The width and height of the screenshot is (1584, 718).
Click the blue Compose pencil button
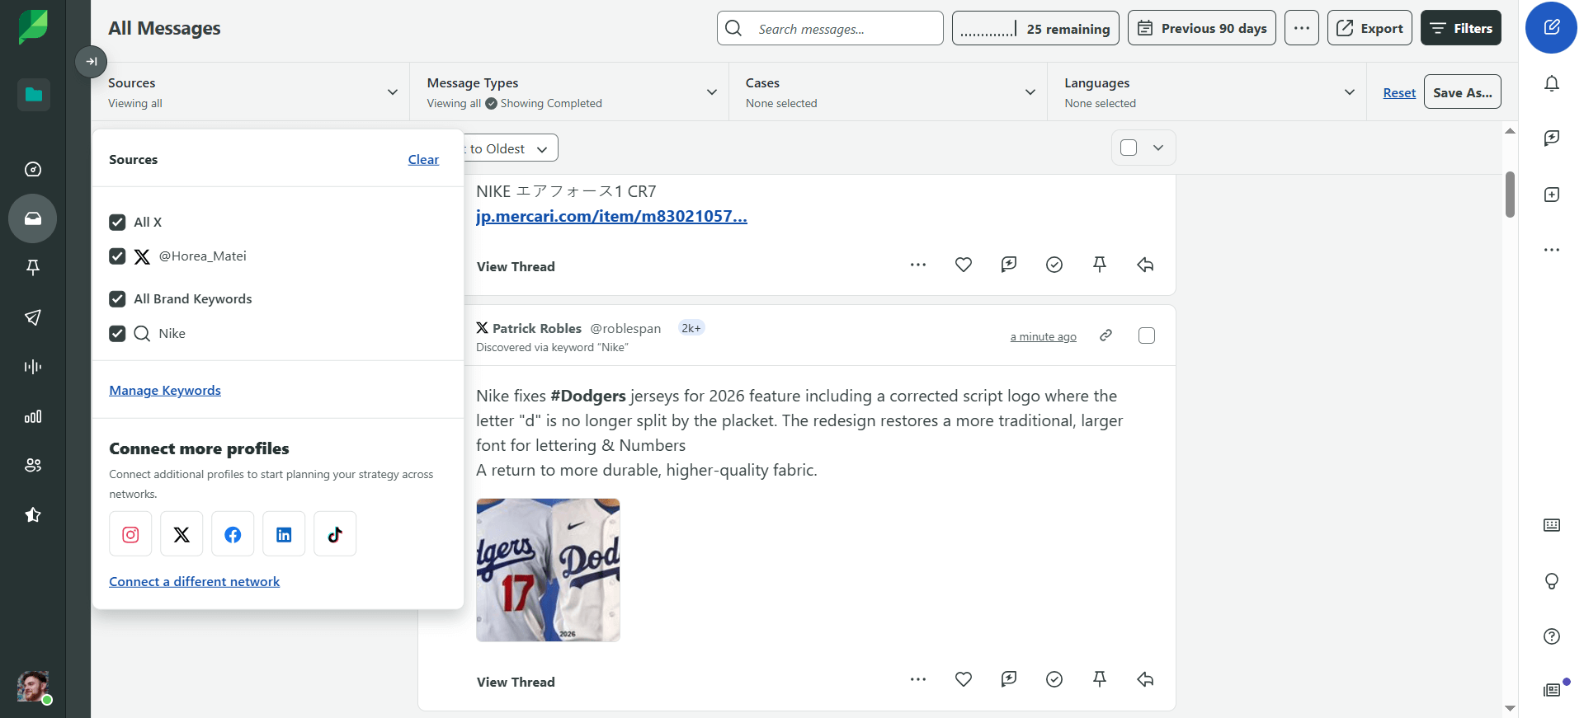click(x=1552, y=27)
